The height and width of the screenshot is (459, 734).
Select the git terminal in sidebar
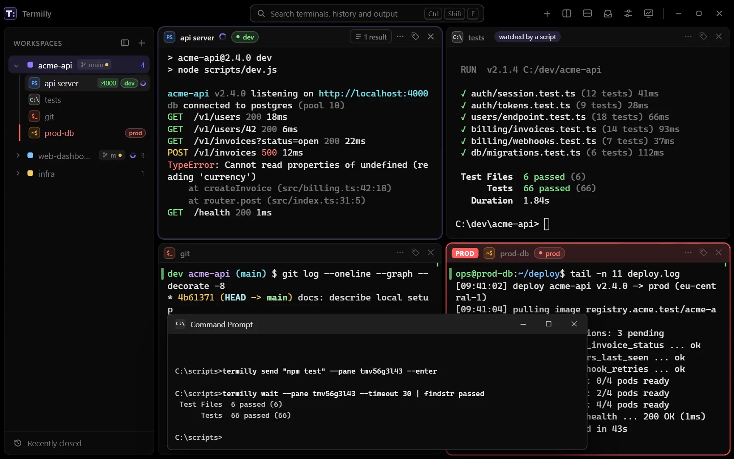87,116
